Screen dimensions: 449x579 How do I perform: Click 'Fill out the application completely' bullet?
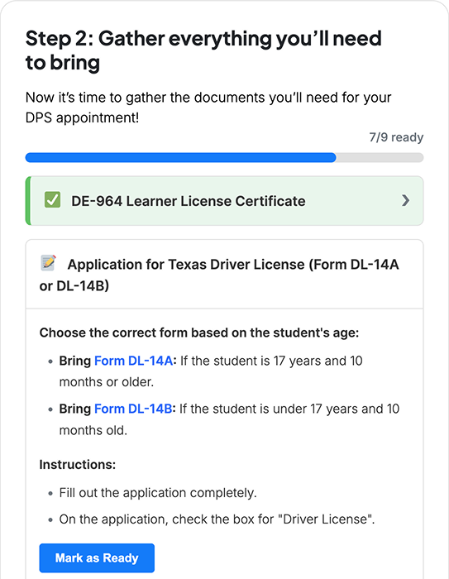[158, 493]
